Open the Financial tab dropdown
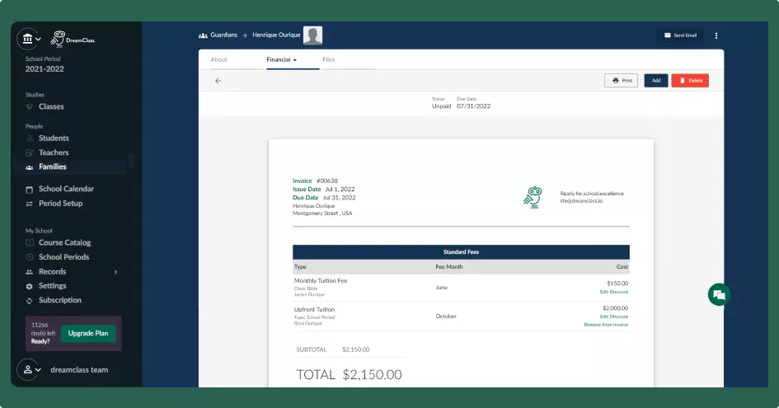The height and width of the screenshot is (408, 779). coord(281,60)
